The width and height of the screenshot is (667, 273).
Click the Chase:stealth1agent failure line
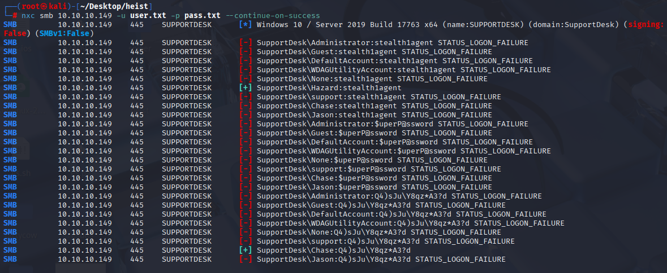coord(375,106)
